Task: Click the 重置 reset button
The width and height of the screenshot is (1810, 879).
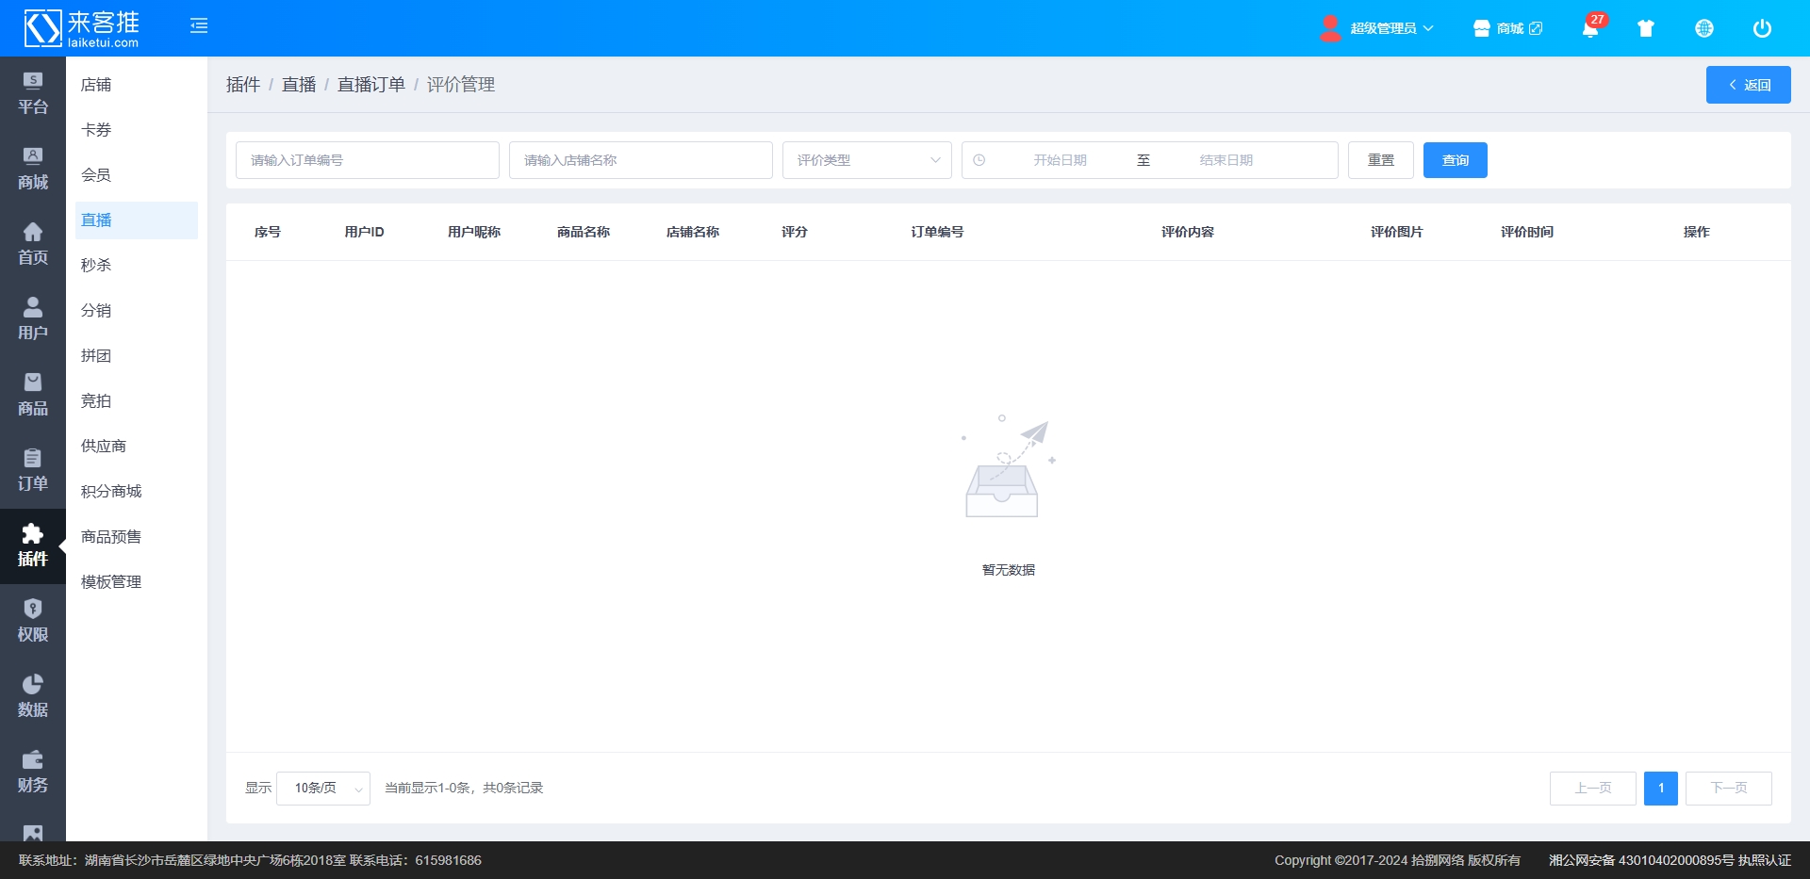Action: 1380,160
